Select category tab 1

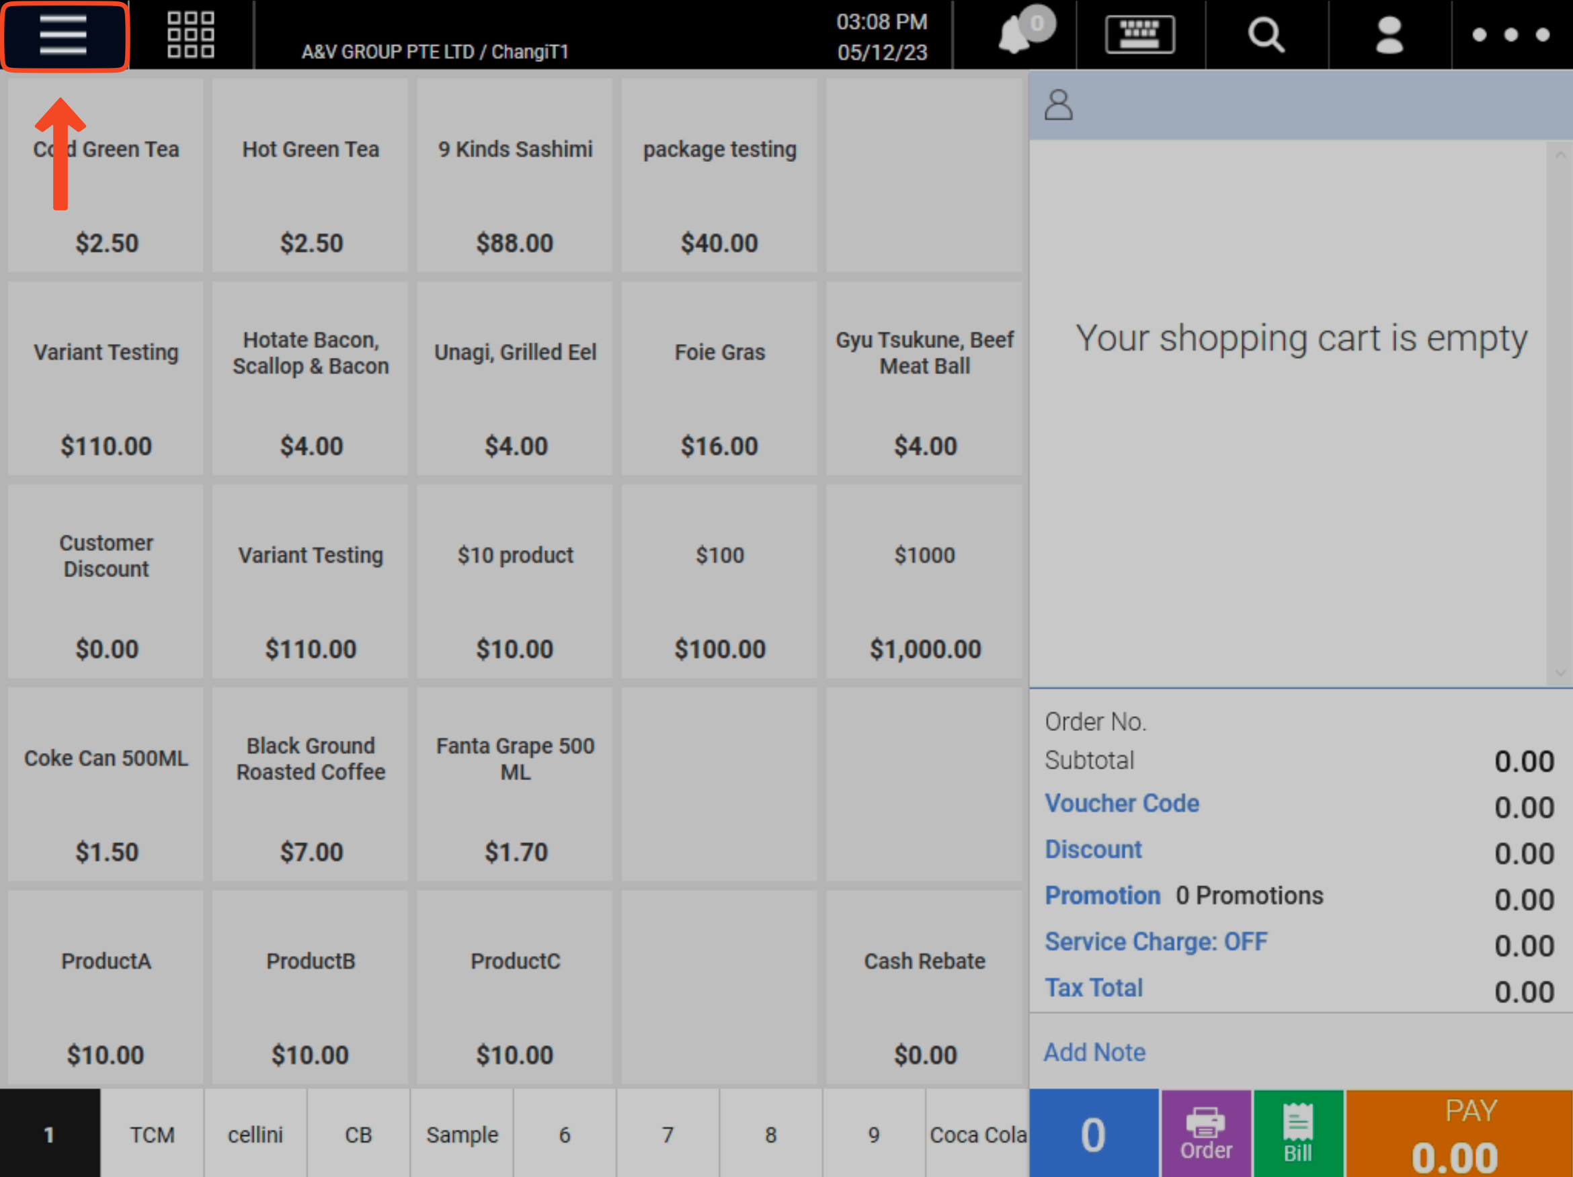[50, 1133]
